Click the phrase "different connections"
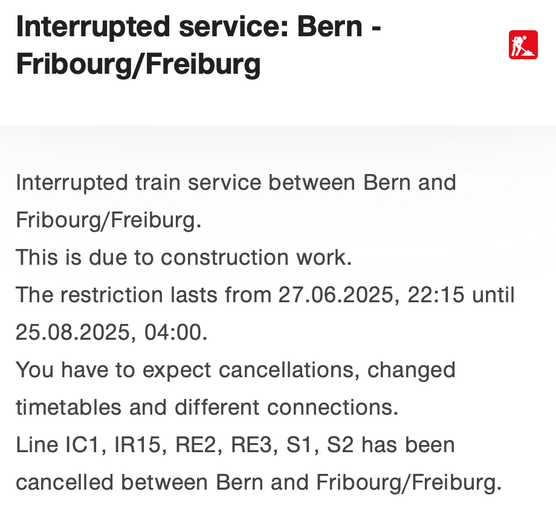 point(286,407)
